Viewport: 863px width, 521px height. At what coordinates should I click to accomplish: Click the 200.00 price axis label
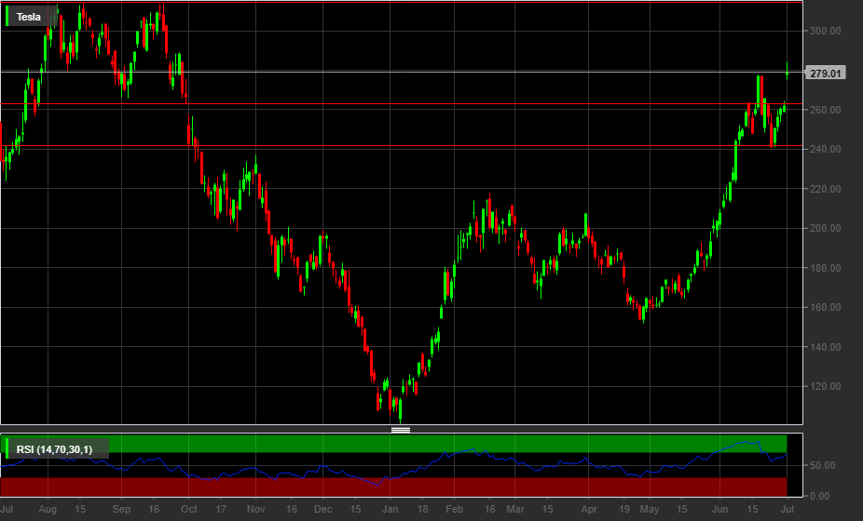pos(825,228)
